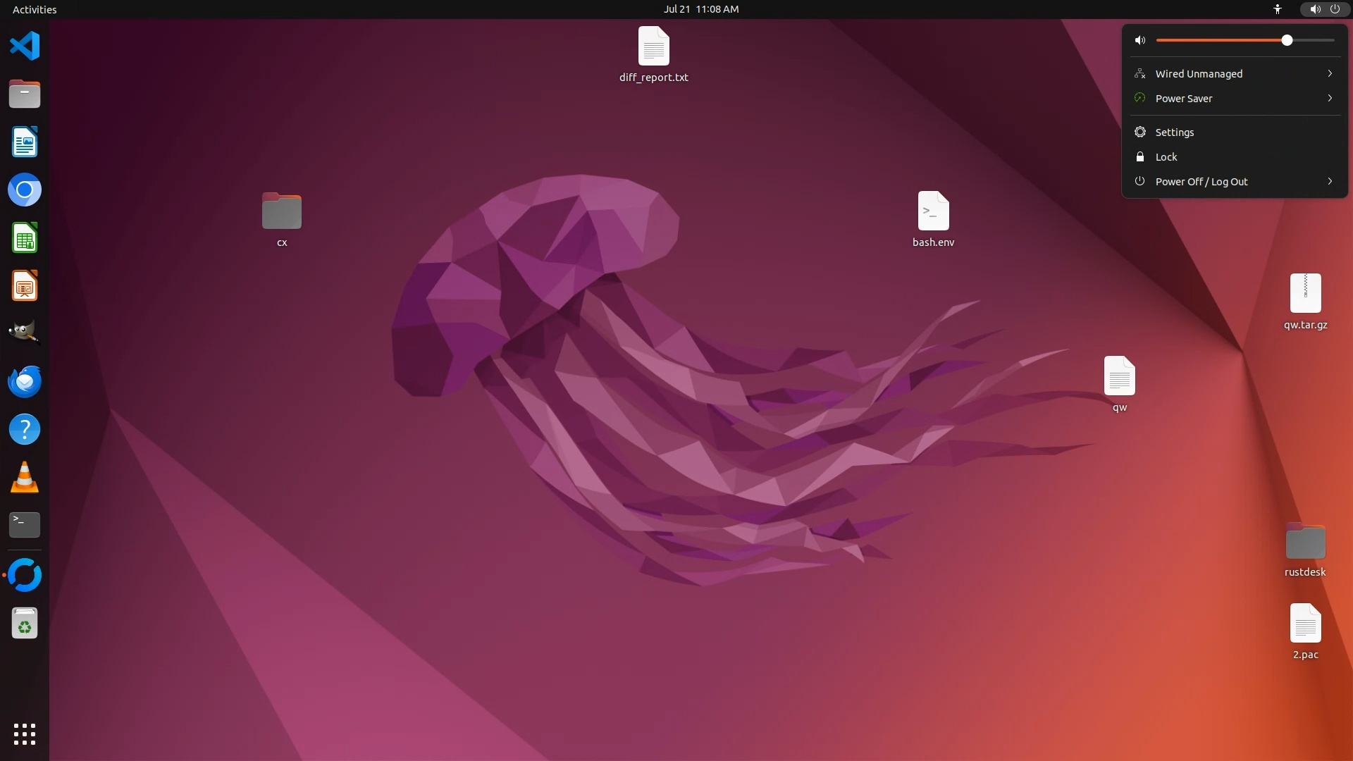Open LibreOffice Calc spreadsheet icon
Image resolution: width=1353 pixels, height=761 pixels.
[25, 238]
